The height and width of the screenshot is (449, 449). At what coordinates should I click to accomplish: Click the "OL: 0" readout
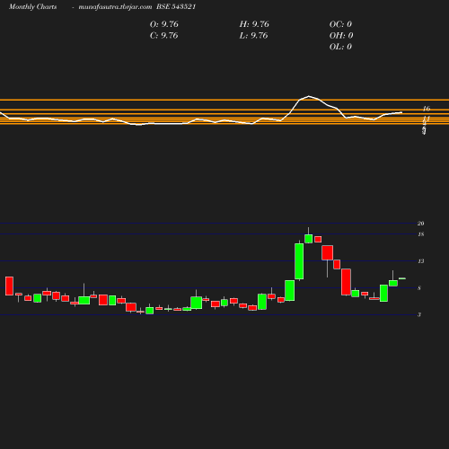pos(340,47)
